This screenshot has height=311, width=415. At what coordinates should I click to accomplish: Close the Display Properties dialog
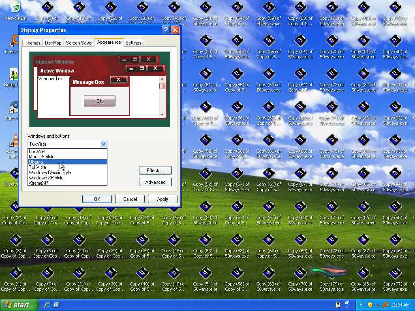tap(175, 30)
